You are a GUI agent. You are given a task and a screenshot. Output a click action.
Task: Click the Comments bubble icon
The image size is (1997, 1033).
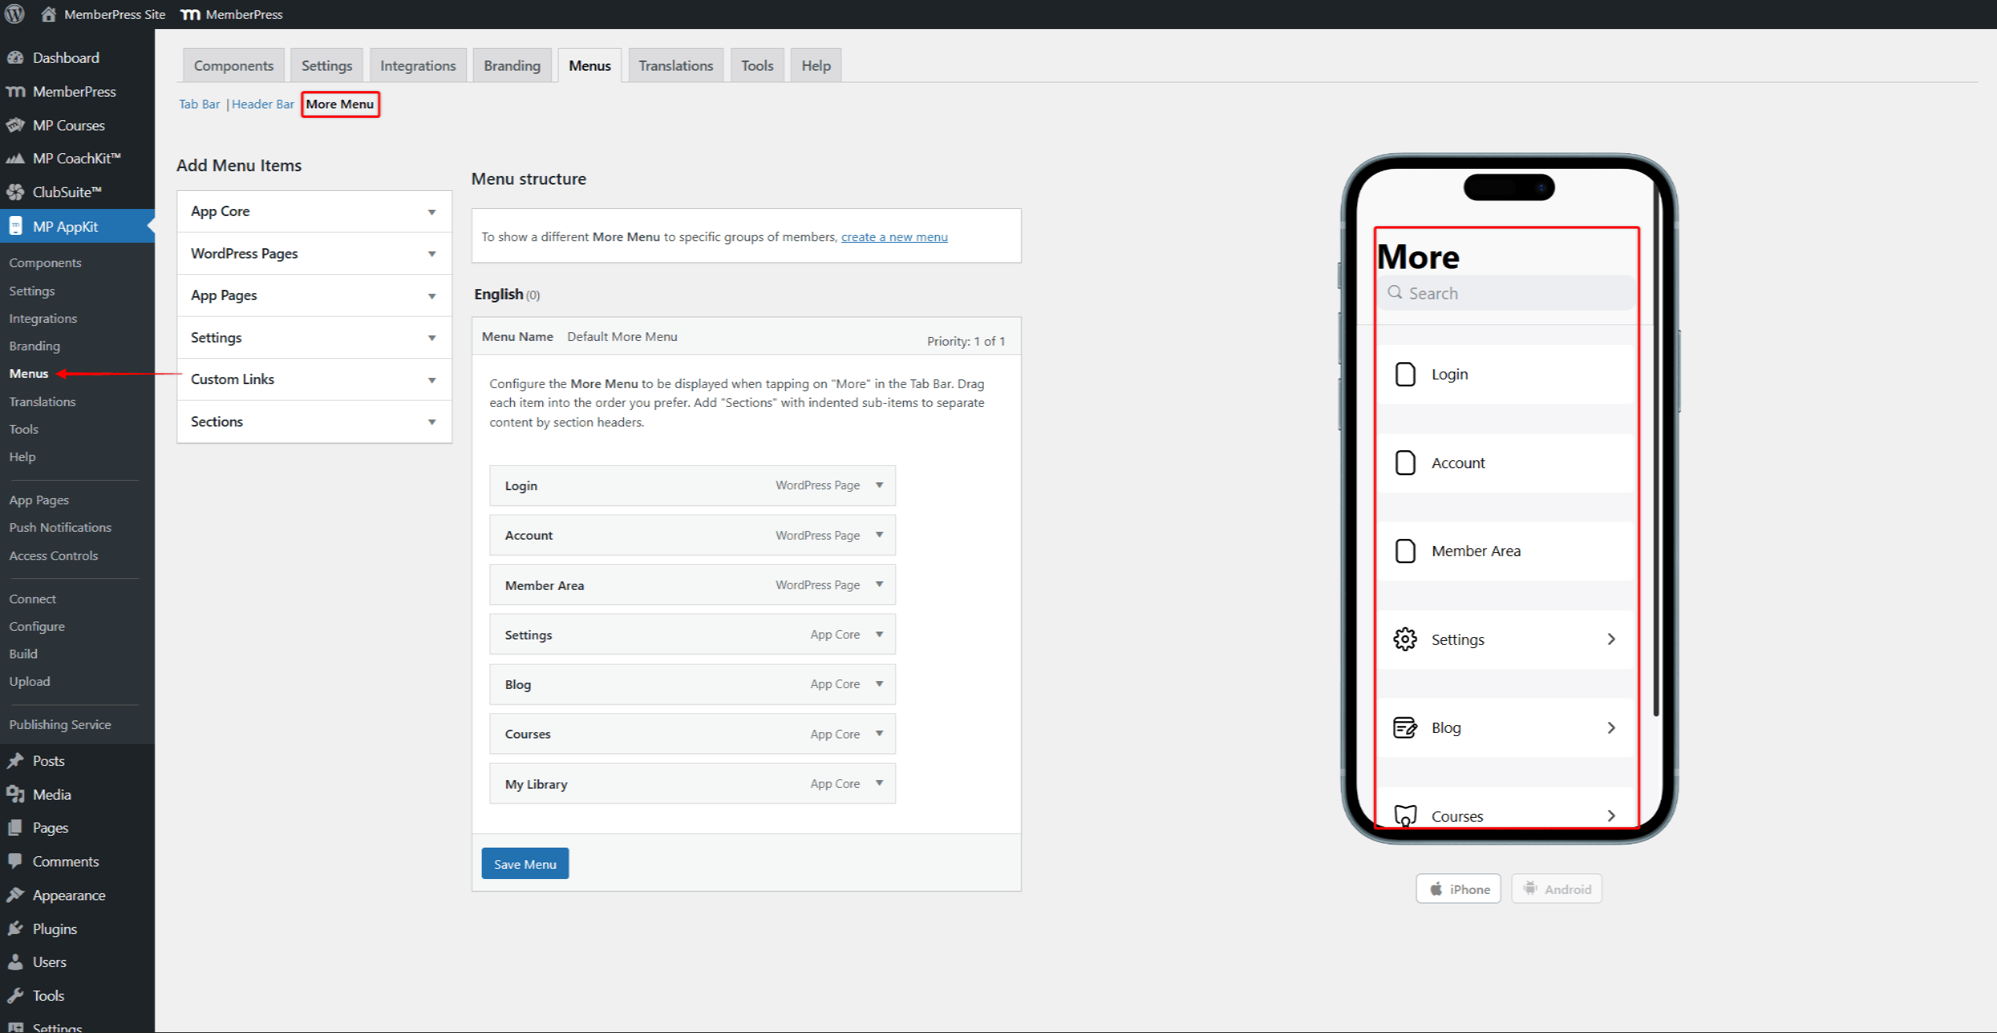17,861
